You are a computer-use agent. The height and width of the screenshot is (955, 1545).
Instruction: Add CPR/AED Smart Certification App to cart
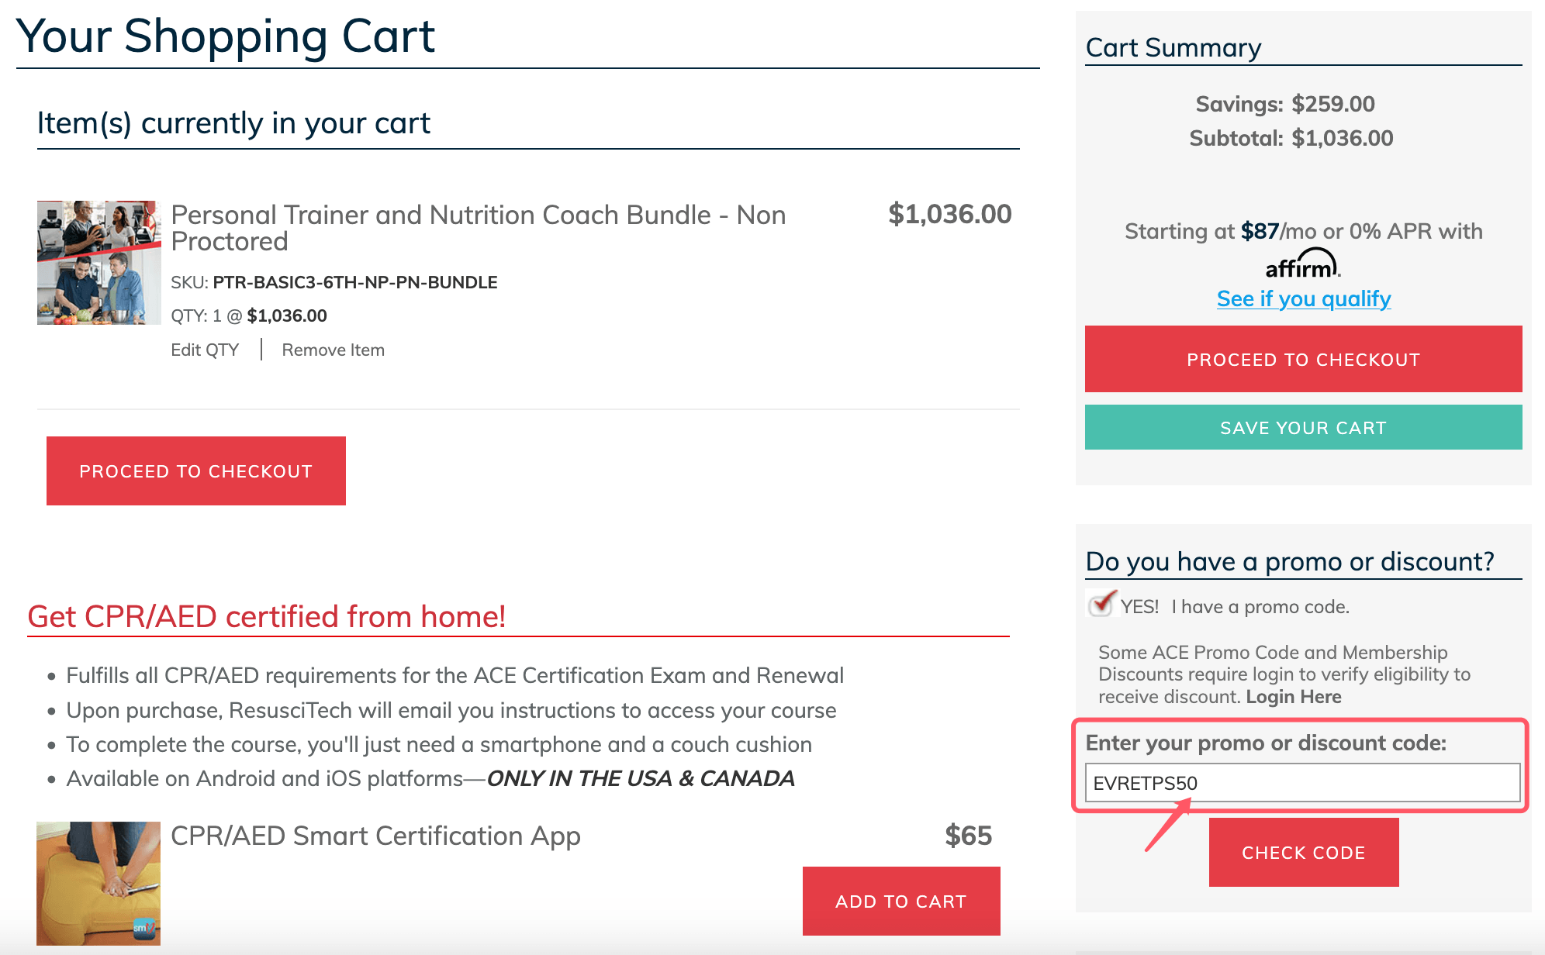[901, 901]
